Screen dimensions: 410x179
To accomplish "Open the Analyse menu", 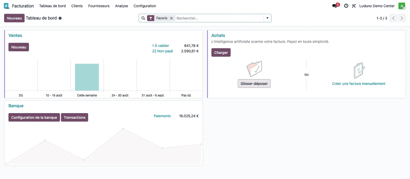I will (x=122, y=6).
